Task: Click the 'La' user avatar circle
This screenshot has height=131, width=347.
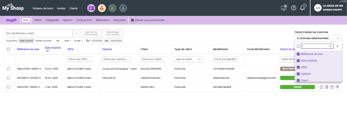Action: tap(318, 8)
